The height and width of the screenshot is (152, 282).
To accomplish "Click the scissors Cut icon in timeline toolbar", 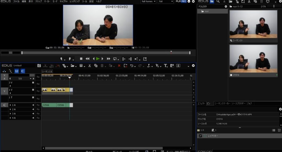I will [x=90, y=66].
